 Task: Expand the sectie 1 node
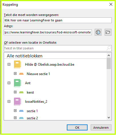15,111
